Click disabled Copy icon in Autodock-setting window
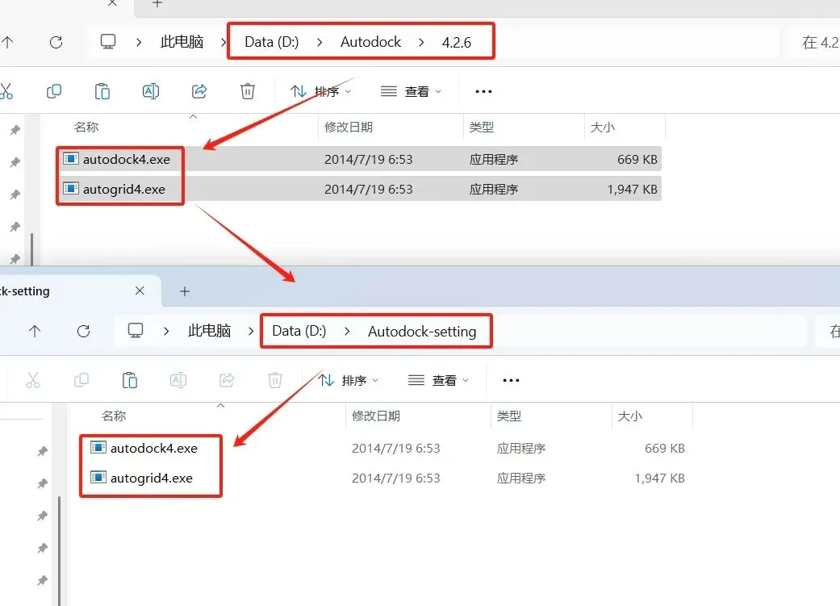 (81, 380)
